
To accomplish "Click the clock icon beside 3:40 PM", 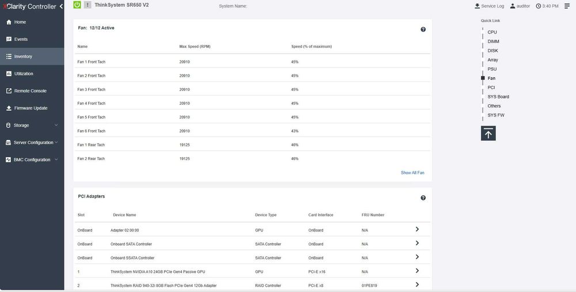I will [538, 6].
